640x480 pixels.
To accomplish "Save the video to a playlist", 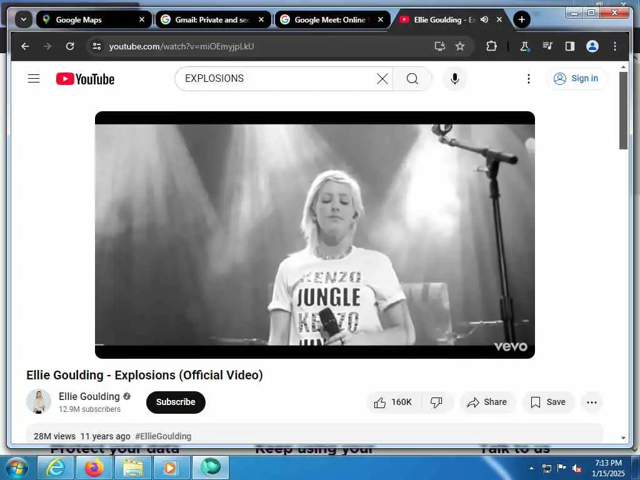I will tap(548, 402).
